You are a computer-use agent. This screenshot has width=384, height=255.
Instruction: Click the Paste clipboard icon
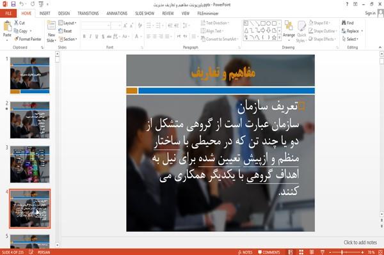coord(7,26)
